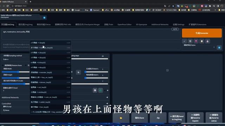The height and width of the screenshot is (126, 225).
Task: Switch to the img2img tab
Action: [x=26, y=24]
